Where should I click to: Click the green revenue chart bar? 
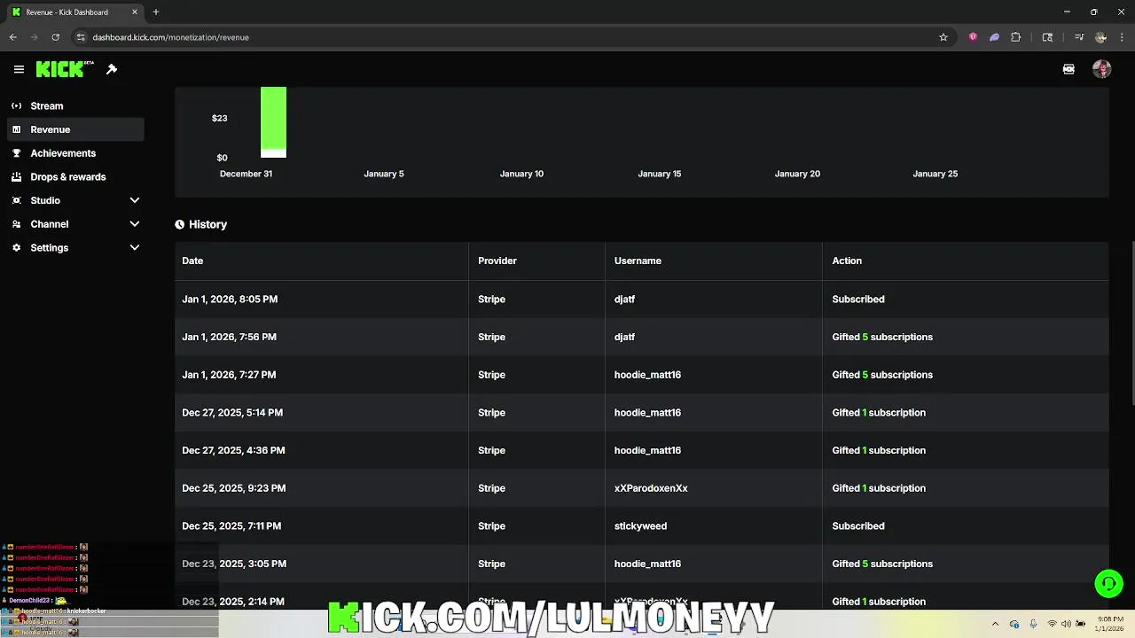[x=273, y=121]
